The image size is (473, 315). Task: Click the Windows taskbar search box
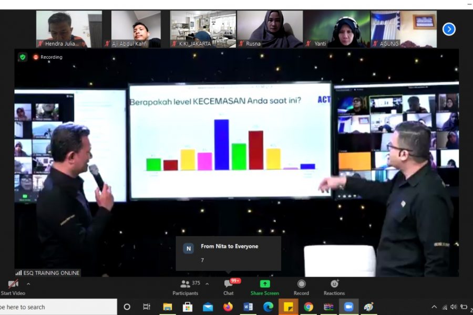[x=58, y=307]
